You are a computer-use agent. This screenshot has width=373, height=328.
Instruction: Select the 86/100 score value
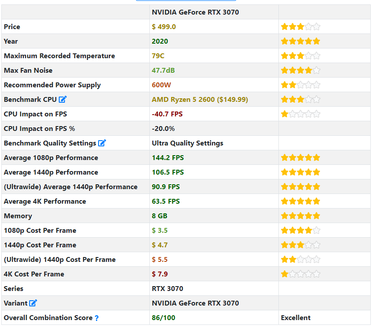point(164,317)
